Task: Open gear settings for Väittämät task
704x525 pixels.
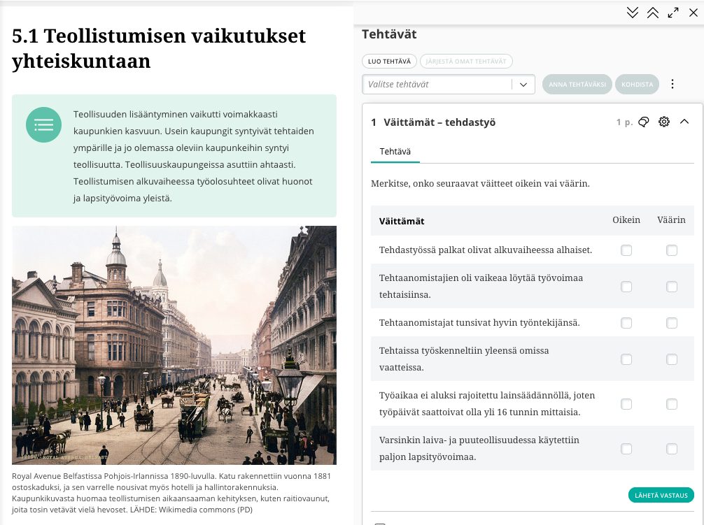Action: pos(664,122)
